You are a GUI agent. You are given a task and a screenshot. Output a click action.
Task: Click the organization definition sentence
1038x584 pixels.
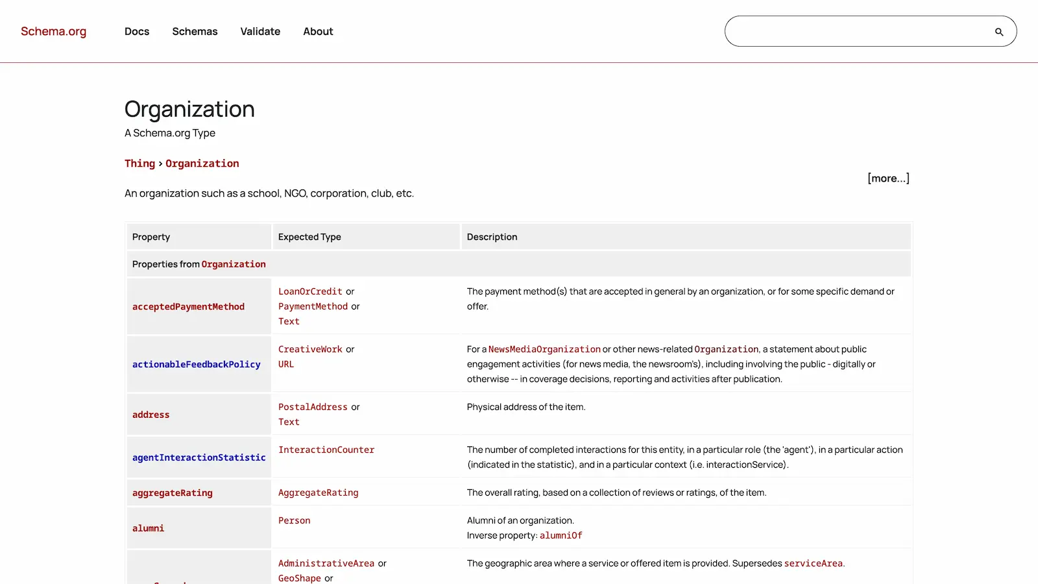click(269, 193)
